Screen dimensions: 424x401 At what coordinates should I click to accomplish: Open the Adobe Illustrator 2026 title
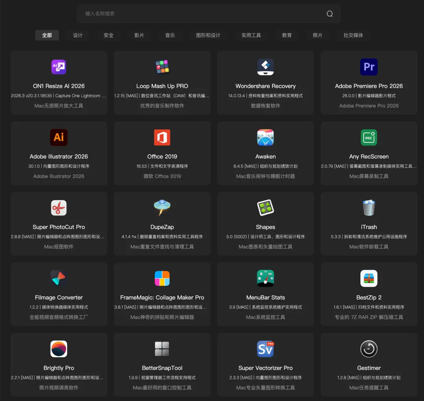click(x=58, y=156)
